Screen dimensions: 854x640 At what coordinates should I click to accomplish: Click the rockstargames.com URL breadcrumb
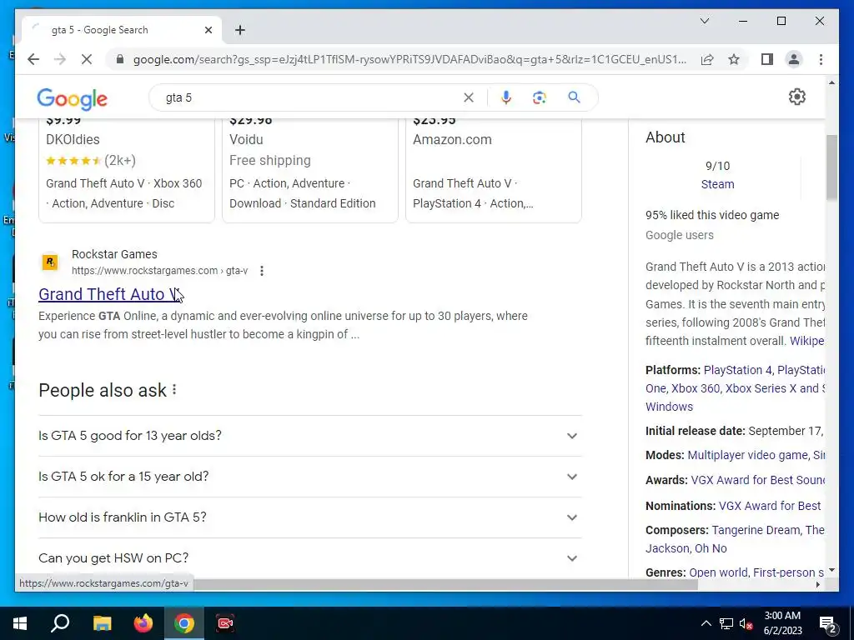pos(159,271)
